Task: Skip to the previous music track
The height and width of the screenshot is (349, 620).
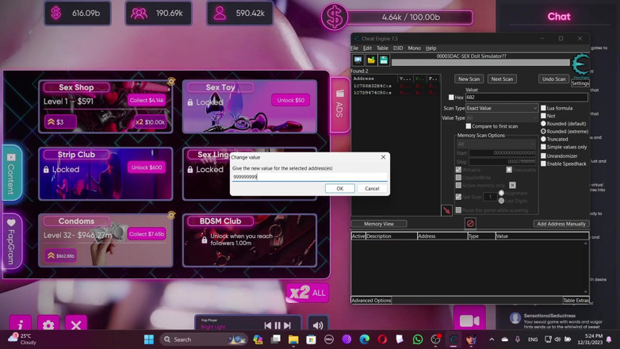Action: click(x=268, y=325)
